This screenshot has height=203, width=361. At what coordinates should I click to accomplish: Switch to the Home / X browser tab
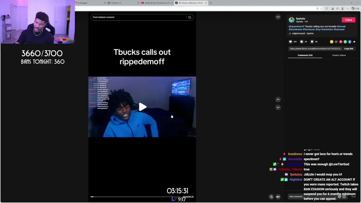123,3
